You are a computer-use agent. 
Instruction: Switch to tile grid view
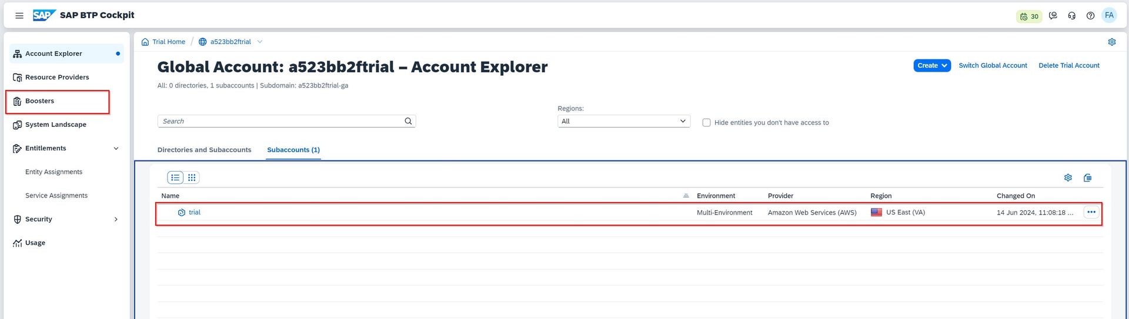click(192, 177)
